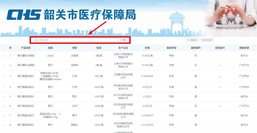Click 普通片 dosage form in row 8

[x=75, y=125]
